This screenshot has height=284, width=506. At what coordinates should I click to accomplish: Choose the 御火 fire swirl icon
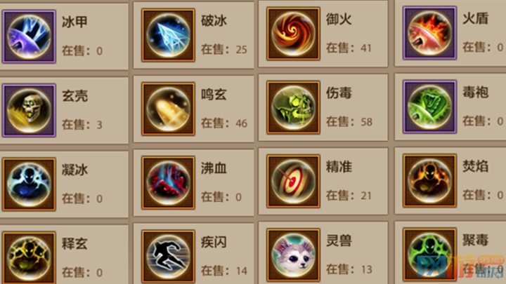293,34
